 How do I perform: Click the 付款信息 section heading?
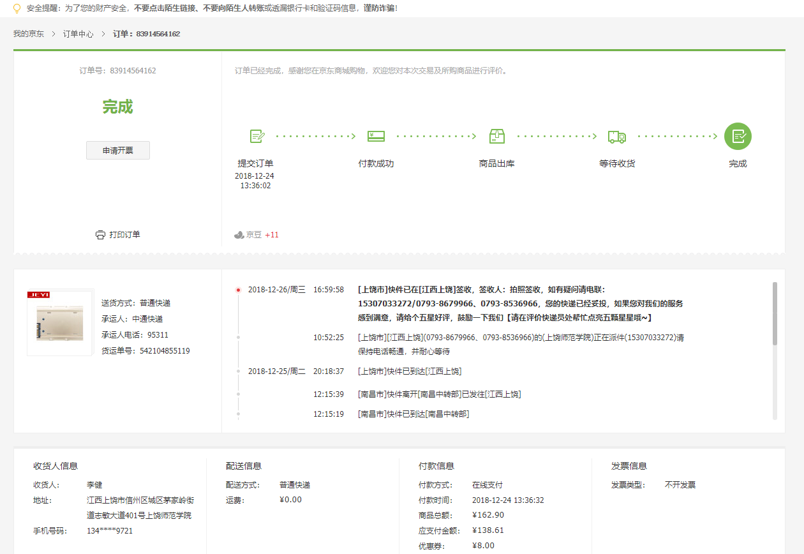pyautogui.click(x=436, y=466)
